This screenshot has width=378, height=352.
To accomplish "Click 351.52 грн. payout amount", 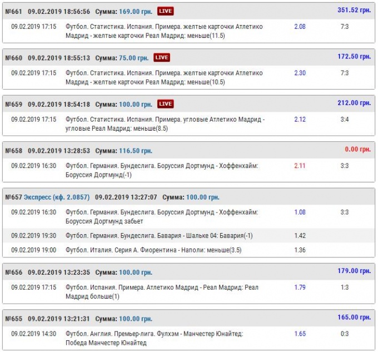I will point(354,10).
